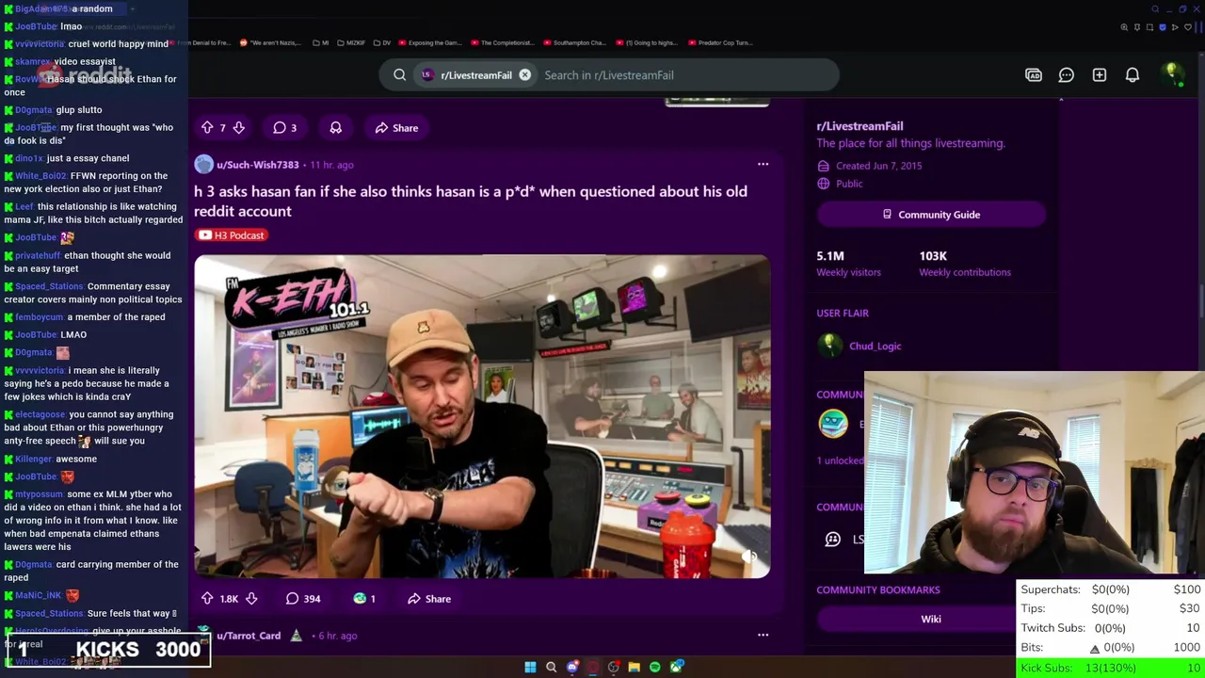Open options menu for the h3 hasan post
Viewport: 1205px width, 678px height.
pos(763,165)
